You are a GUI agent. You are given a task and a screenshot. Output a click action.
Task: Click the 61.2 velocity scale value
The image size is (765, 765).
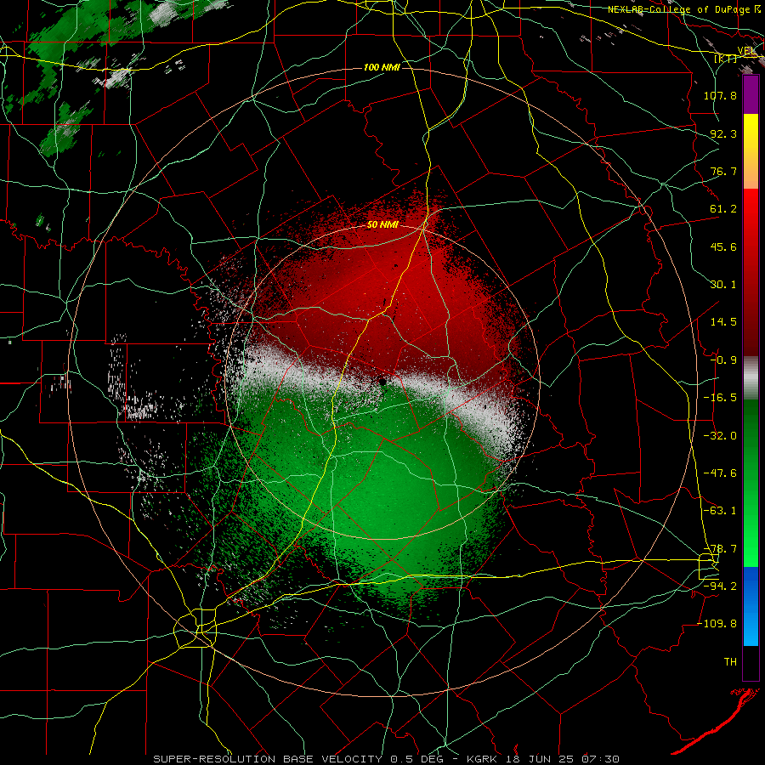click(x=723, y=209)
